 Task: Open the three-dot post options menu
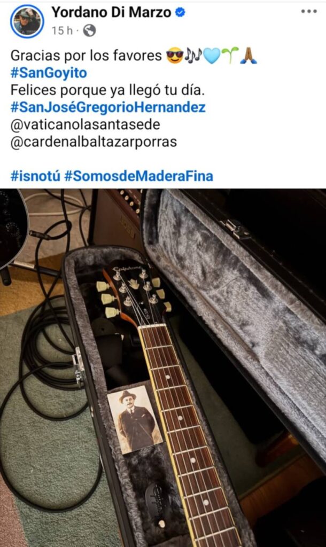click(309, 11)
